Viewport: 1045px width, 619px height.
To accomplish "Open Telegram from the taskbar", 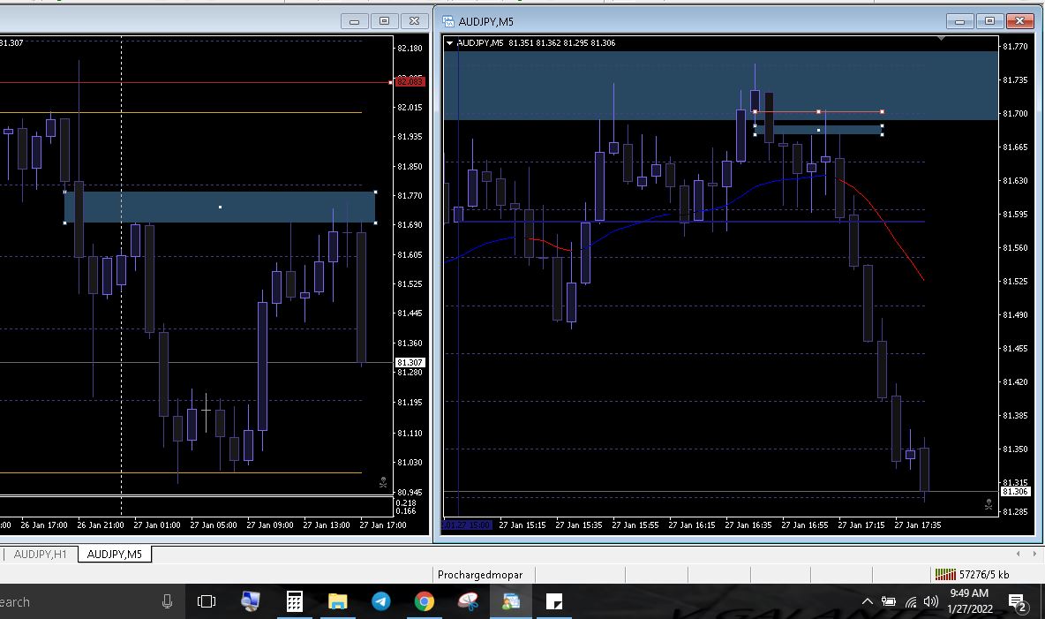I will (x=381, y=601).
